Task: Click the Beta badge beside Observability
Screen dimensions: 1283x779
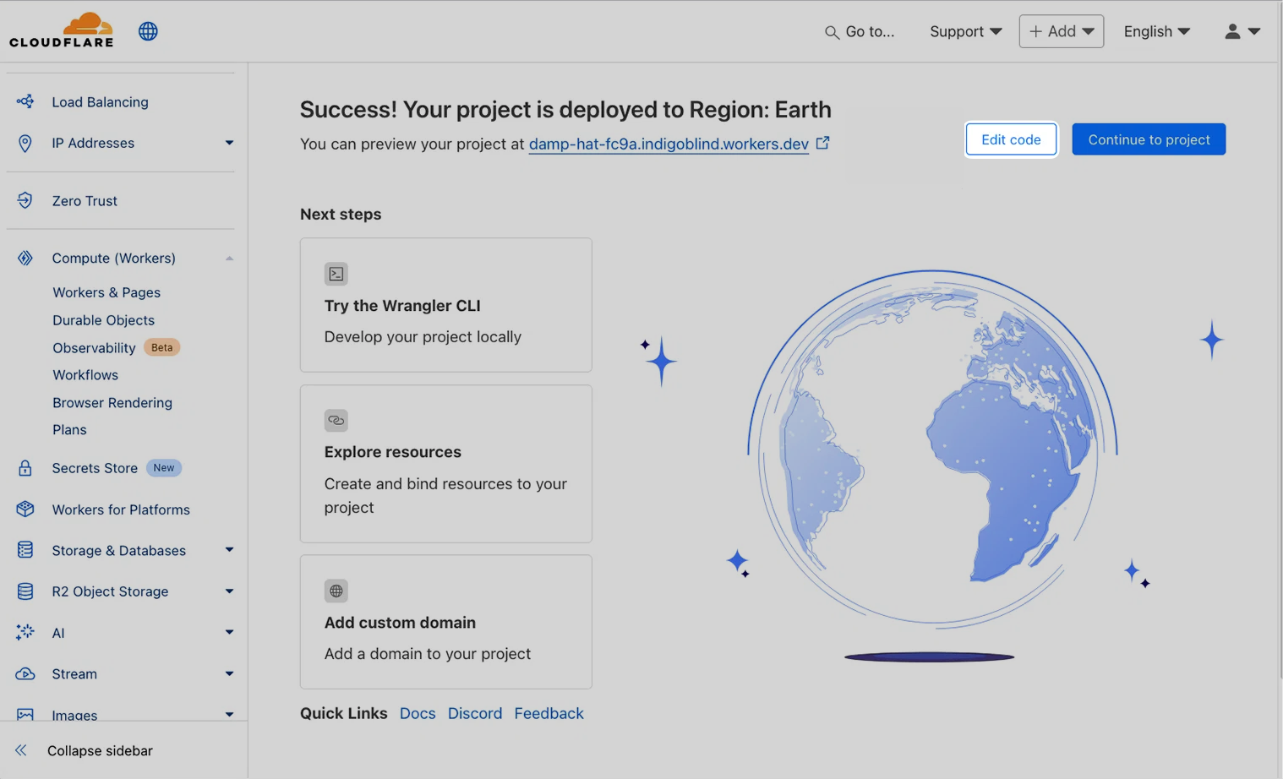Action: [x=162, y=347]
